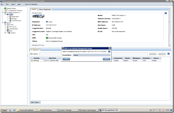Switch to the Details tab

pos(34,9)
